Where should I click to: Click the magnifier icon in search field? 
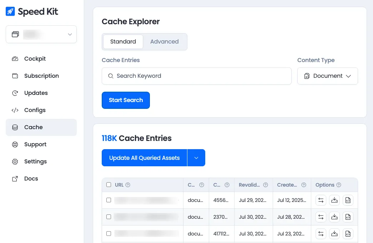click(111, 76)
